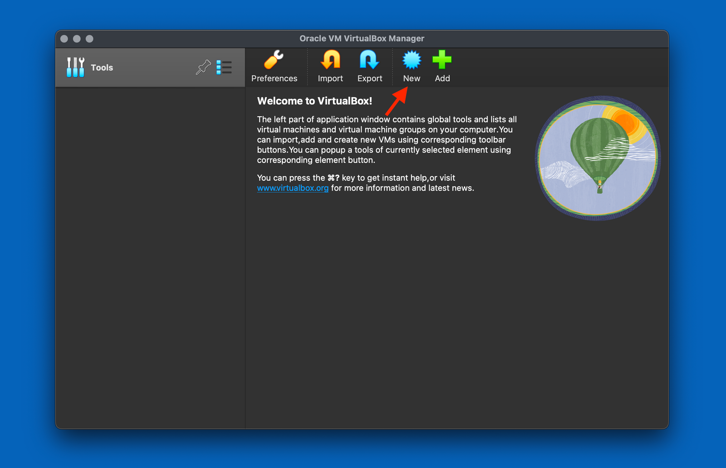This screenshot has height=468, width=726.
Task: Open Preferences via its text label
Action: pos(274,79)
